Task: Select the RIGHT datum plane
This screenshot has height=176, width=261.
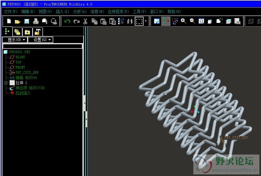Action: 20,57
